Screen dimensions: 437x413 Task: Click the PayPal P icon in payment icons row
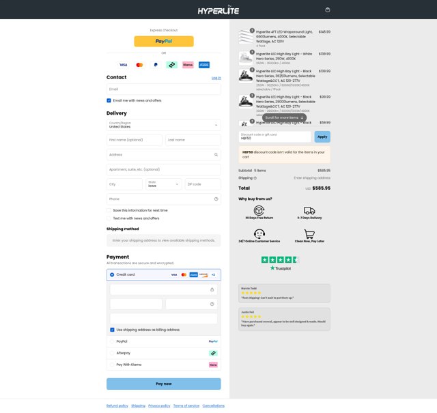156,65
